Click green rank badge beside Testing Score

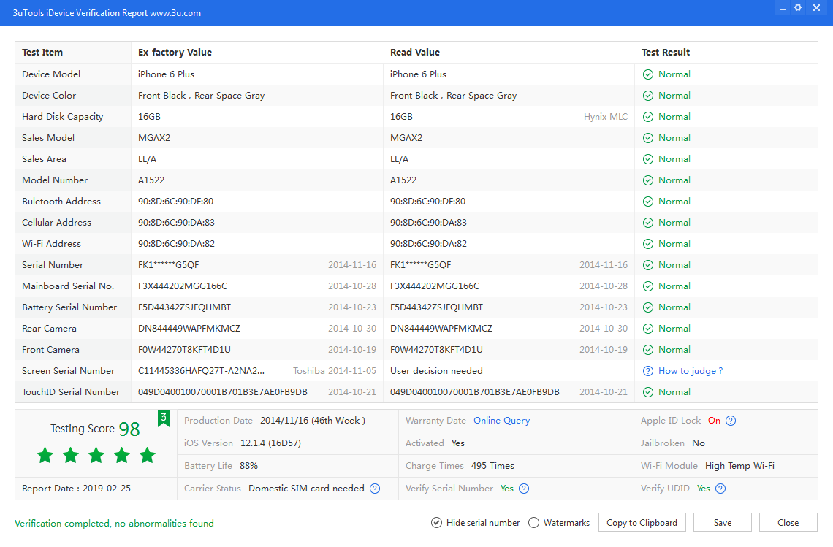(x=164, y=418)
